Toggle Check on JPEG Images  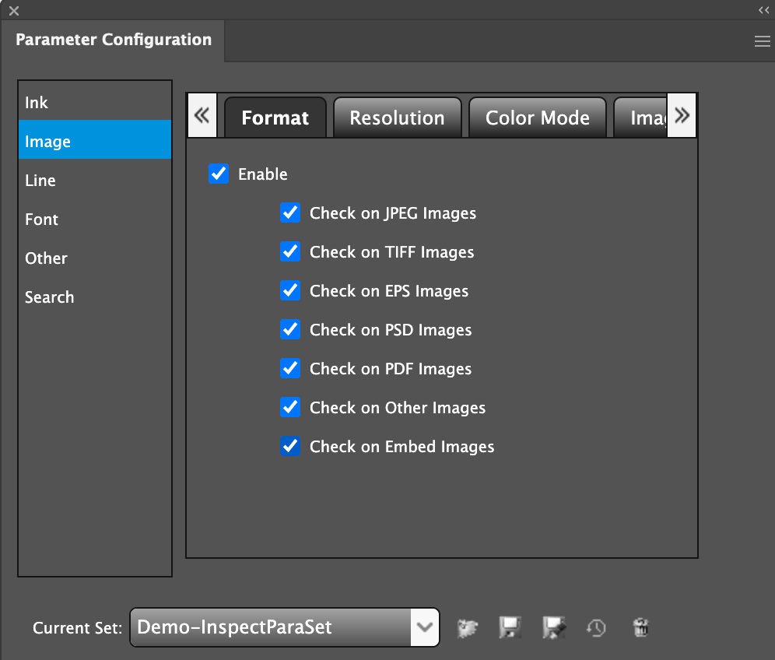pyautogui.click(x=290, y=212)
